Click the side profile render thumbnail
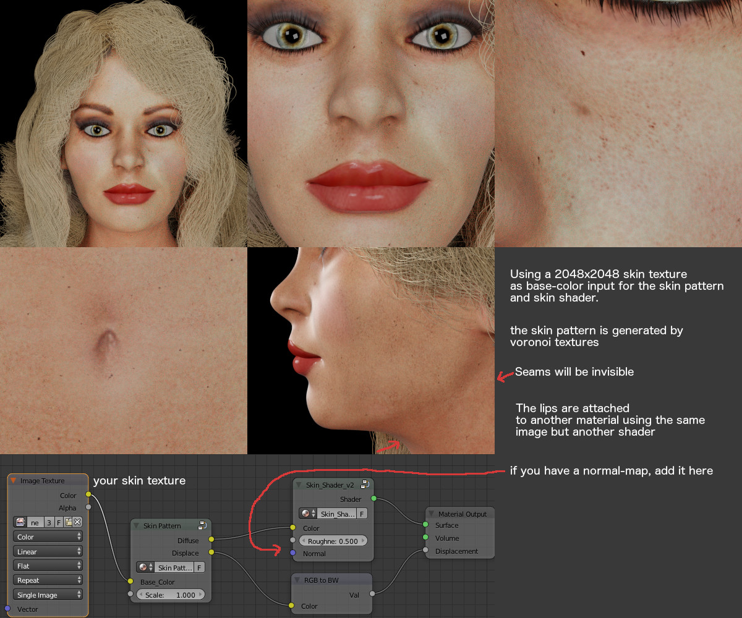This screenshot has height=618, width=742. coord(371,350)
